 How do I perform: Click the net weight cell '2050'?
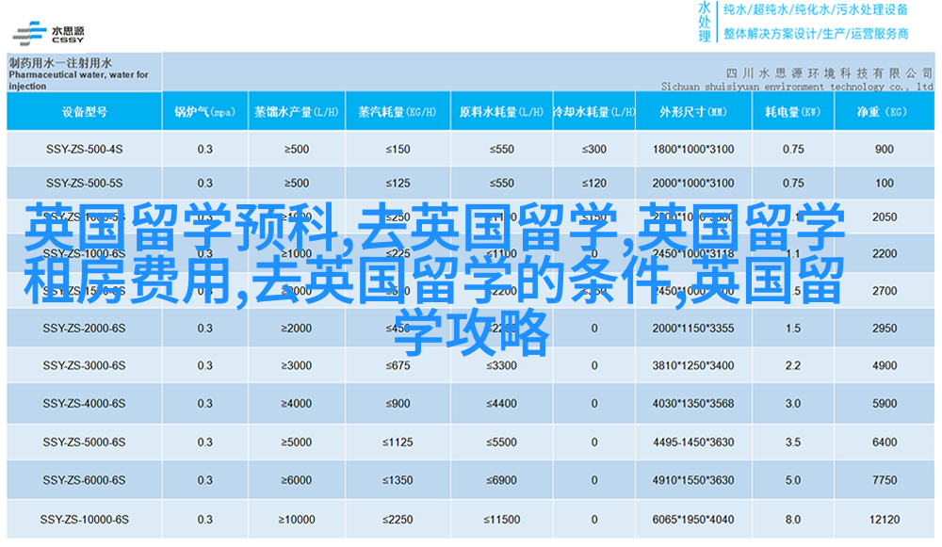point(885,217)
